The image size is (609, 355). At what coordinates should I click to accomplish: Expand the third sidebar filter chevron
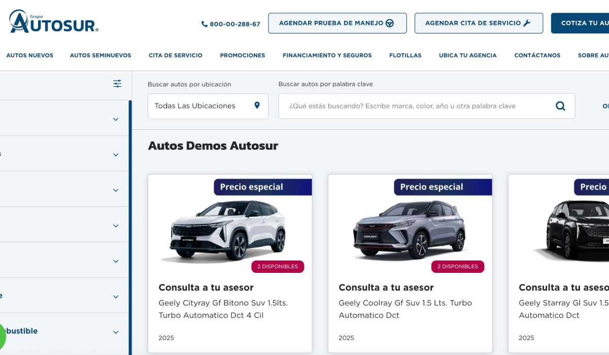(116, 190)
